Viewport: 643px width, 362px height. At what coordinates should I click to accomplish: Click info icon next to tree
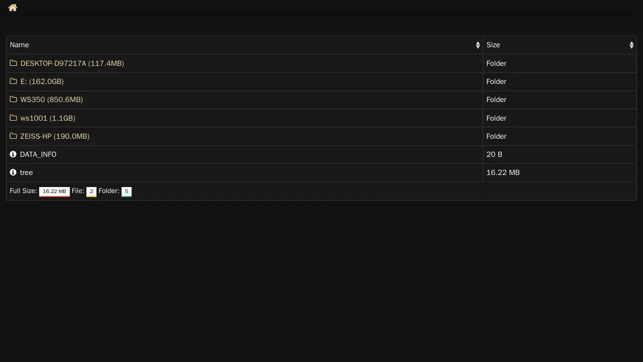[x=13, y=172]
